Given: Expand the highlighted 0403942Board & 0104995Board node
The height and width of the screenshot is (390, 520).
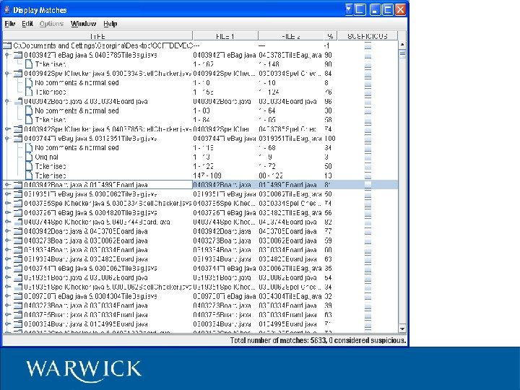Looking at the screenshot, I should coord(7,185).
